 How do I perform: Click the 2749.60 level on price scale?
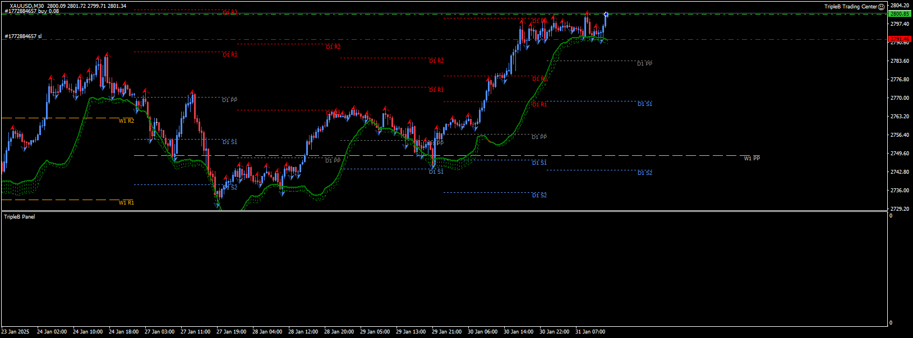(900, 154)
